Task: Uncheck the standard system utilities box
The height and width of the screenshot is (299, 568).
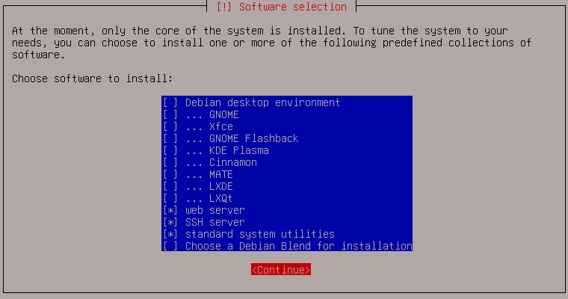Action: pyautogui.click(x=170, y=234)
